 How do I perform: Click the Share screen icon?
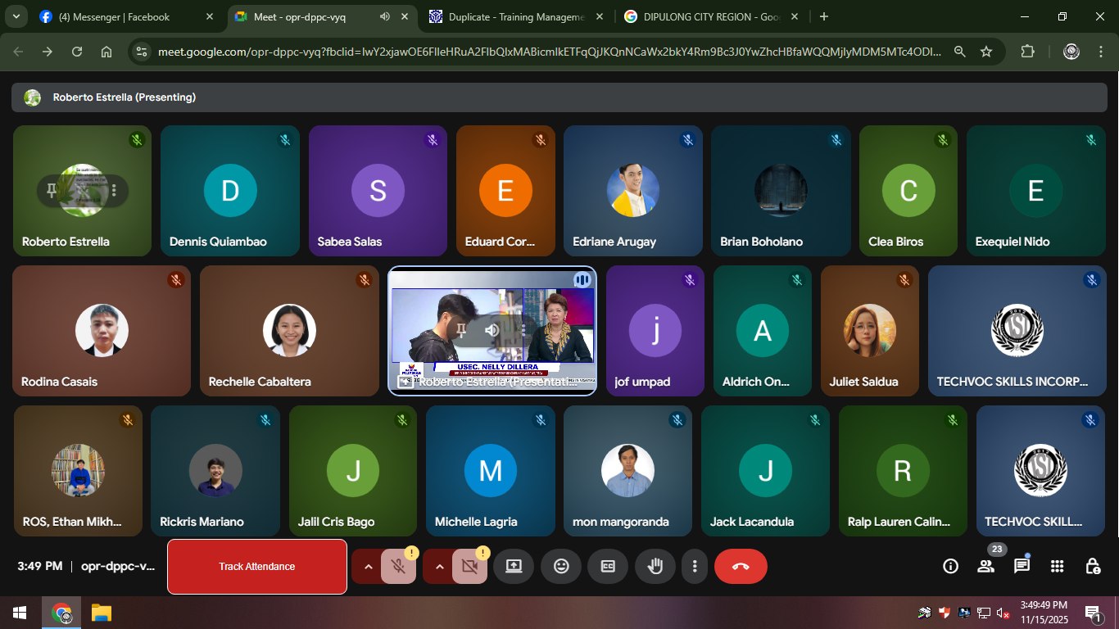pyautogui.click(x=514, y=566)
